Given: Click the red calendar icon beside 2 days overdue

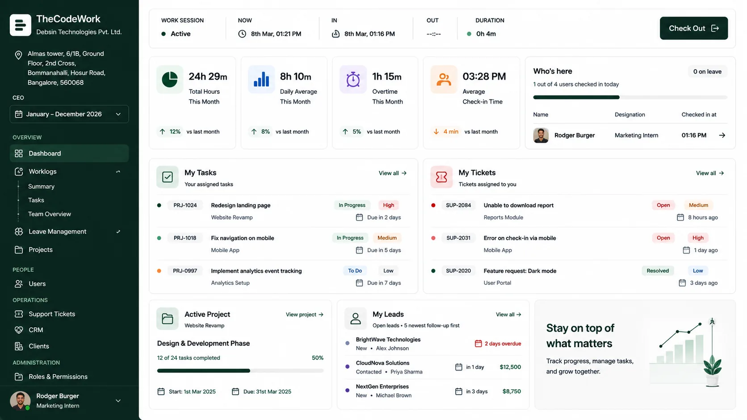Looking at the screenshot, I should pos(478,344).
